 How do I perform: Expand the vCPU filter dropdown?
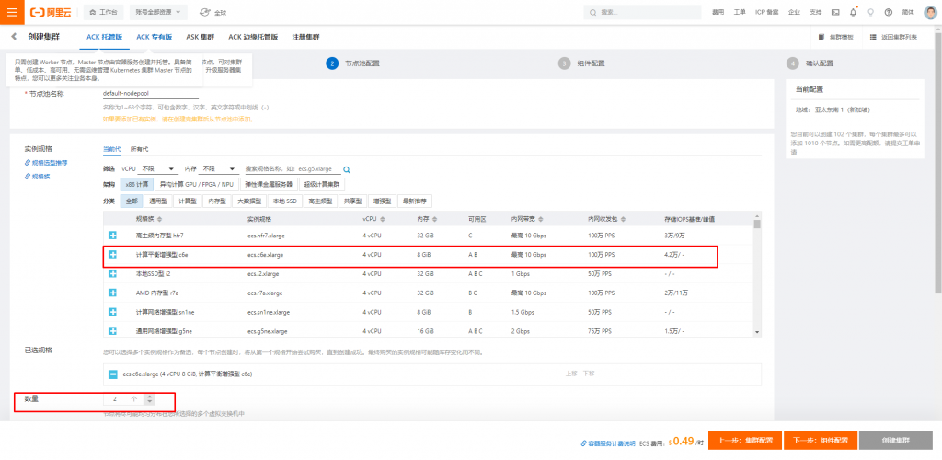[158, 169]
